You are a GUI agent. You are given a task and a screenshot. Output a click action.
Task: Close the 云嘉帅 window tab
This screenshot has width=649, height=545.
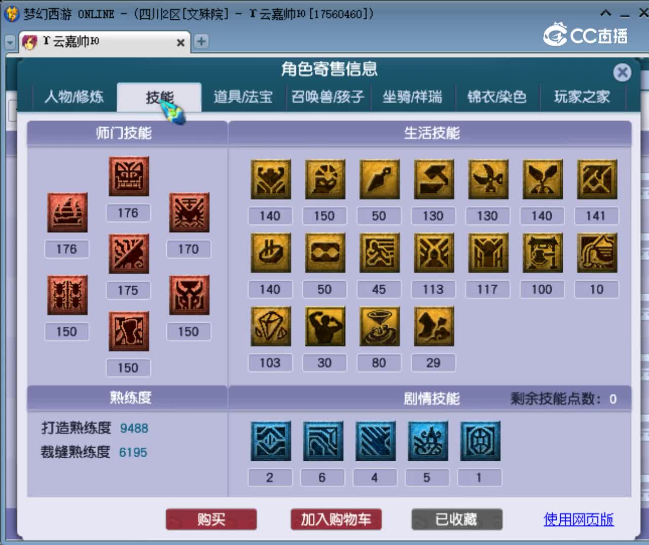click(x=181, y=43)
